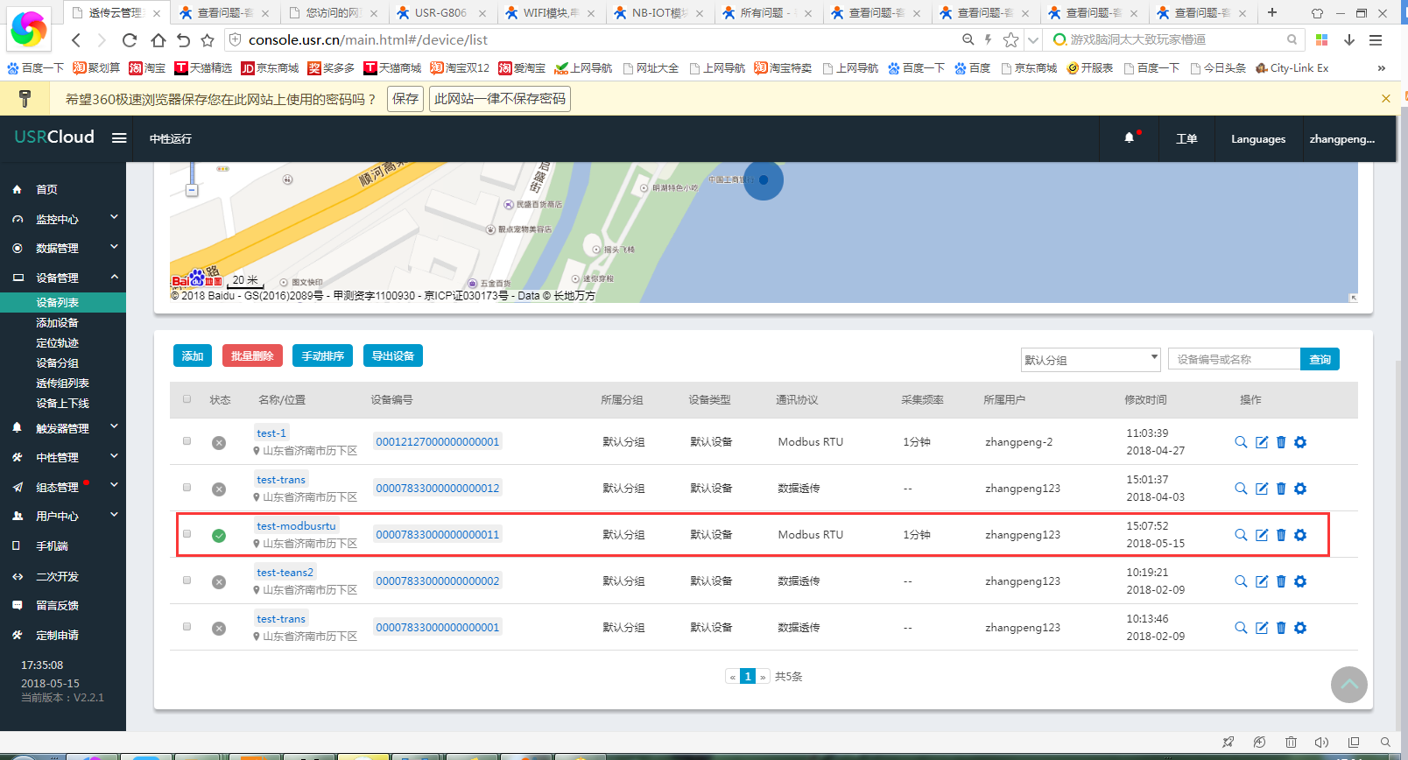Select 添加设备 in the sidebar
The width and height of the screenshot is (1408, 760).
(x=57, y=323)
